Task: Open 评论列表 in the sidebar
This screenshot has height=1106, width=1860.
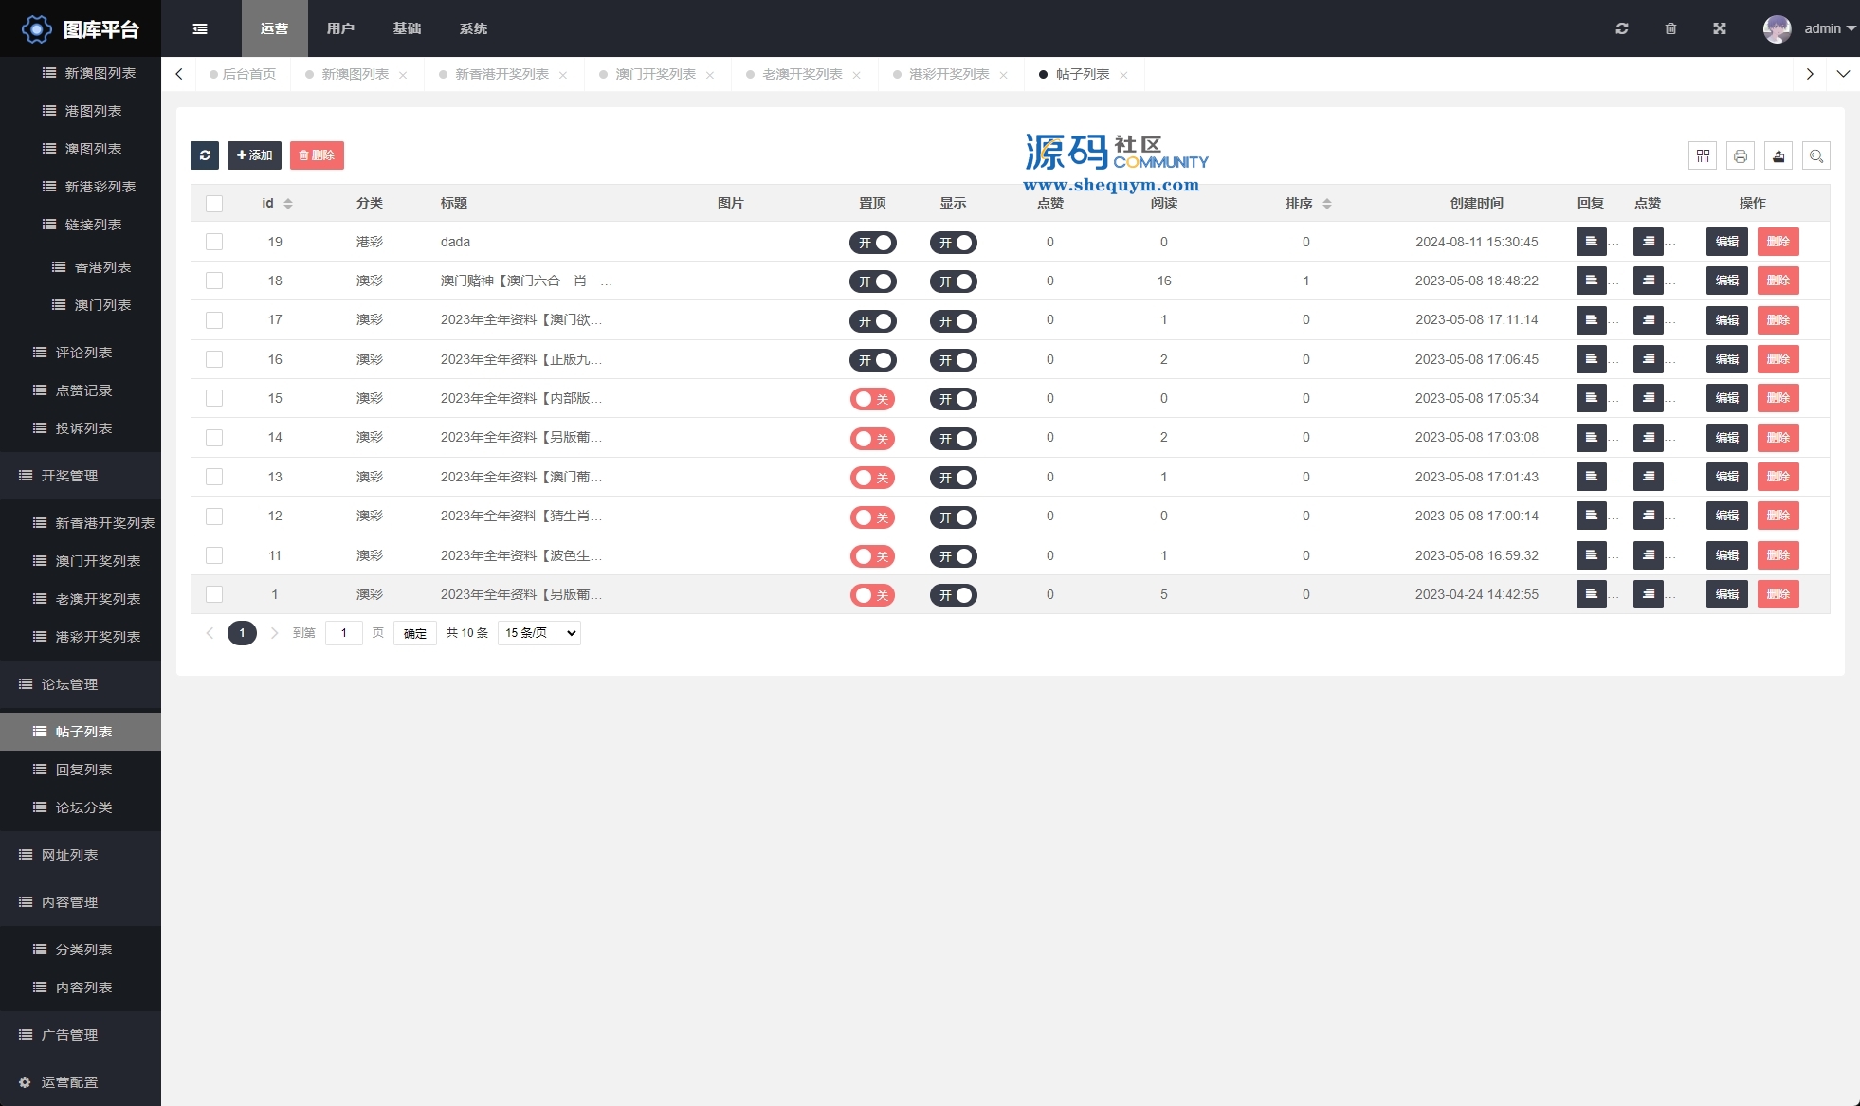Action: (x=81, y=353)
